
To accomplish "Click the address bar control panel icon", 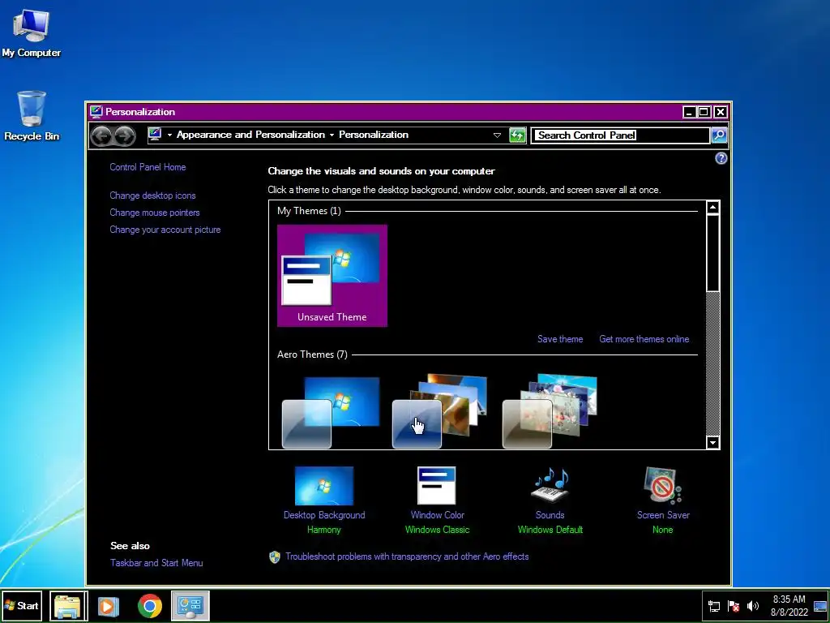I will click(x=155, y=135).
